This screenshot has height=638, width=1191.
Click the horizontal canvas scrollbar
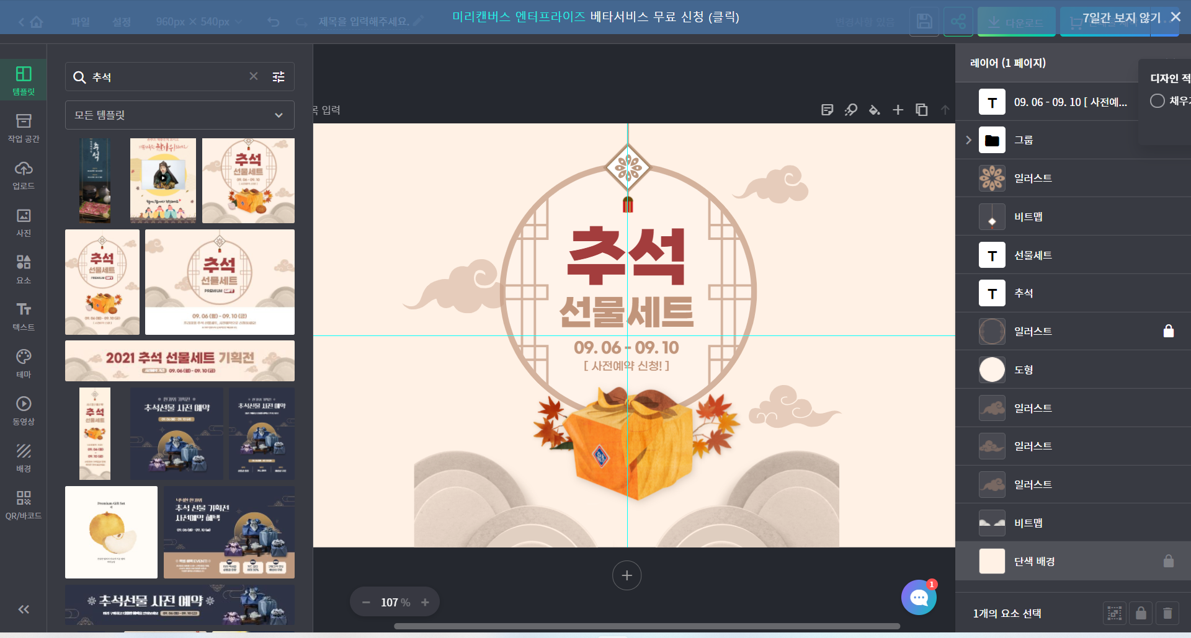[647, 626]
